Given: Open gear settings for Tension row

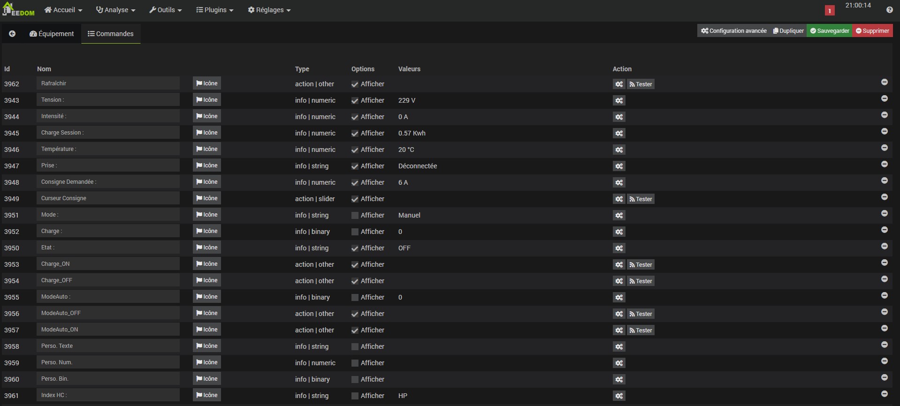Looking at the screenshot, I should (619, 100).
